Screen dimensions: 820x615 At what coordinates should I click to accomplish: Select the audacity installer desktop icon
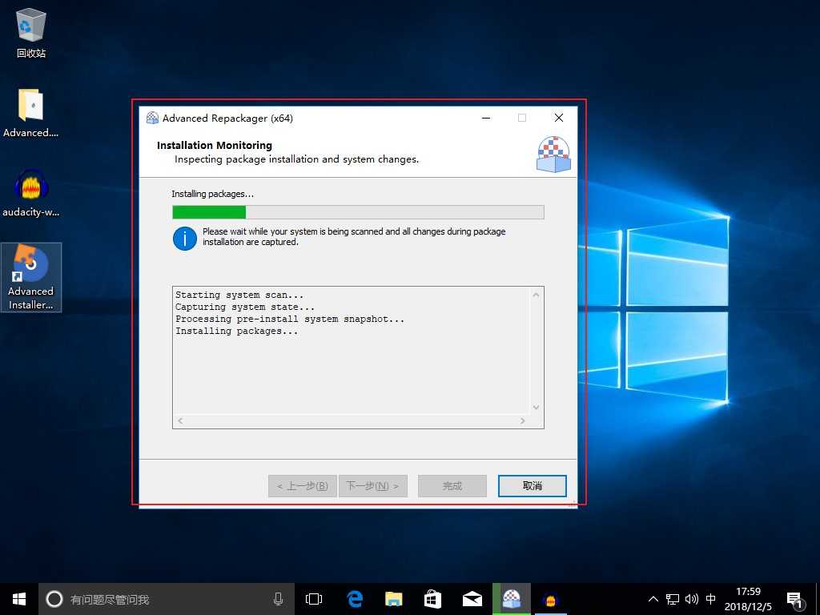31,193
